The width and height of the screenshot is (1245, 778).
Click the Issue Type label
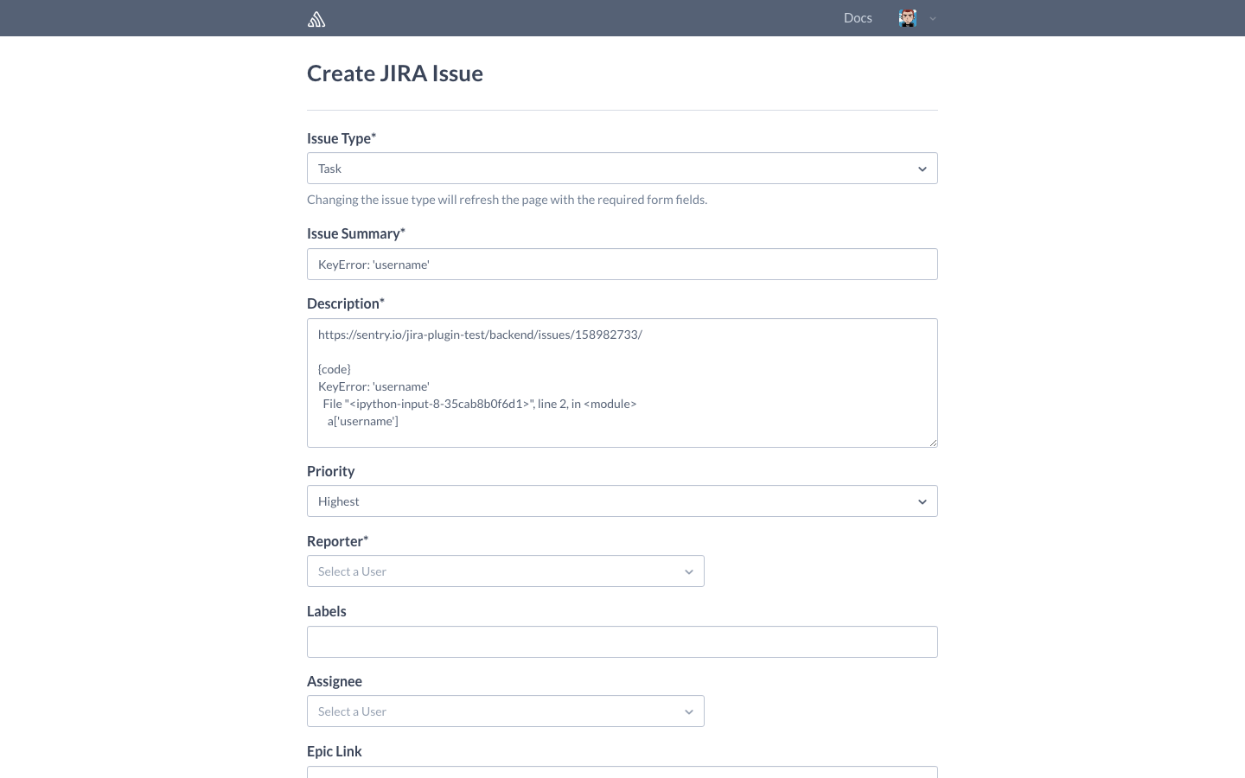[x=342, y=138]
